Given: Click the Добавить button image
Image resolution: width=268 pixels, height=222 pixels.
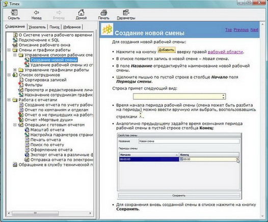Looking at the screenshot, I should click(167, 50).
